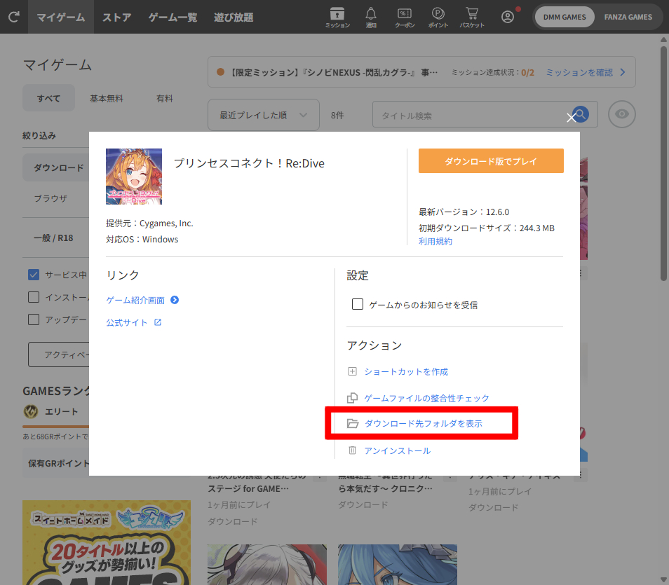Open the 利用規約 link
This screenshot has height=585, width=669.
tap(435, 241)
